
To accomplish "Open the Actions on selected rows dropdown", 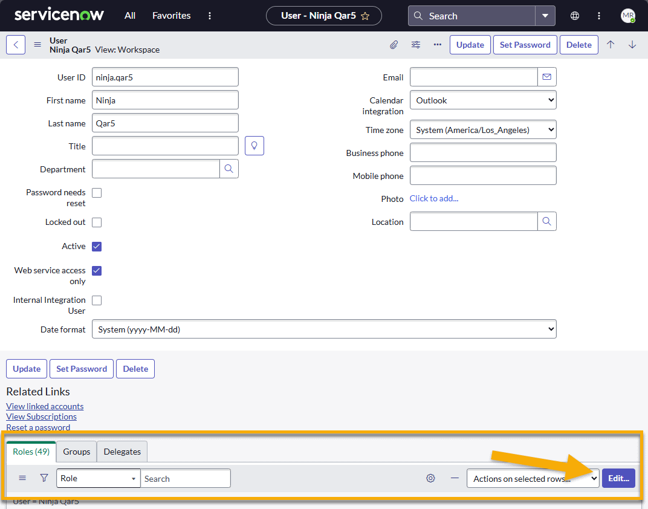I will [532, 478].
